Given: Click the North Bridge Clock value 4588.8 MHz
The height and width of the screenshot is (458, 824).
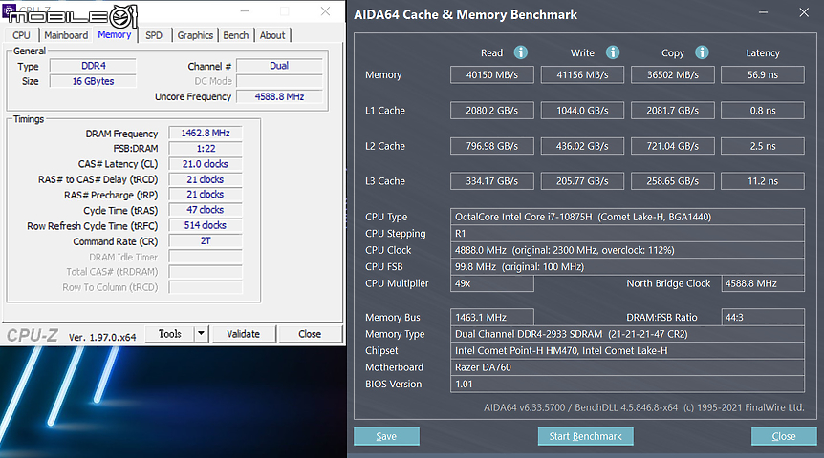Looking at the screenshot, I should pyautogui.click(x=763, y=283).
